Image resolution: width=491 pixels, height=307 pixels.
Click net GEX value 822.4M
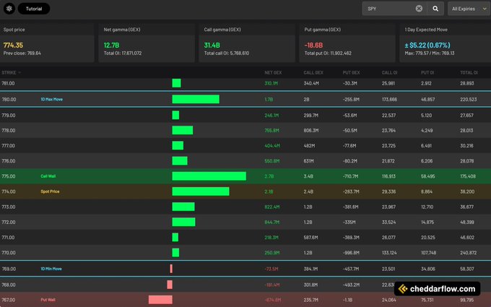271,207
